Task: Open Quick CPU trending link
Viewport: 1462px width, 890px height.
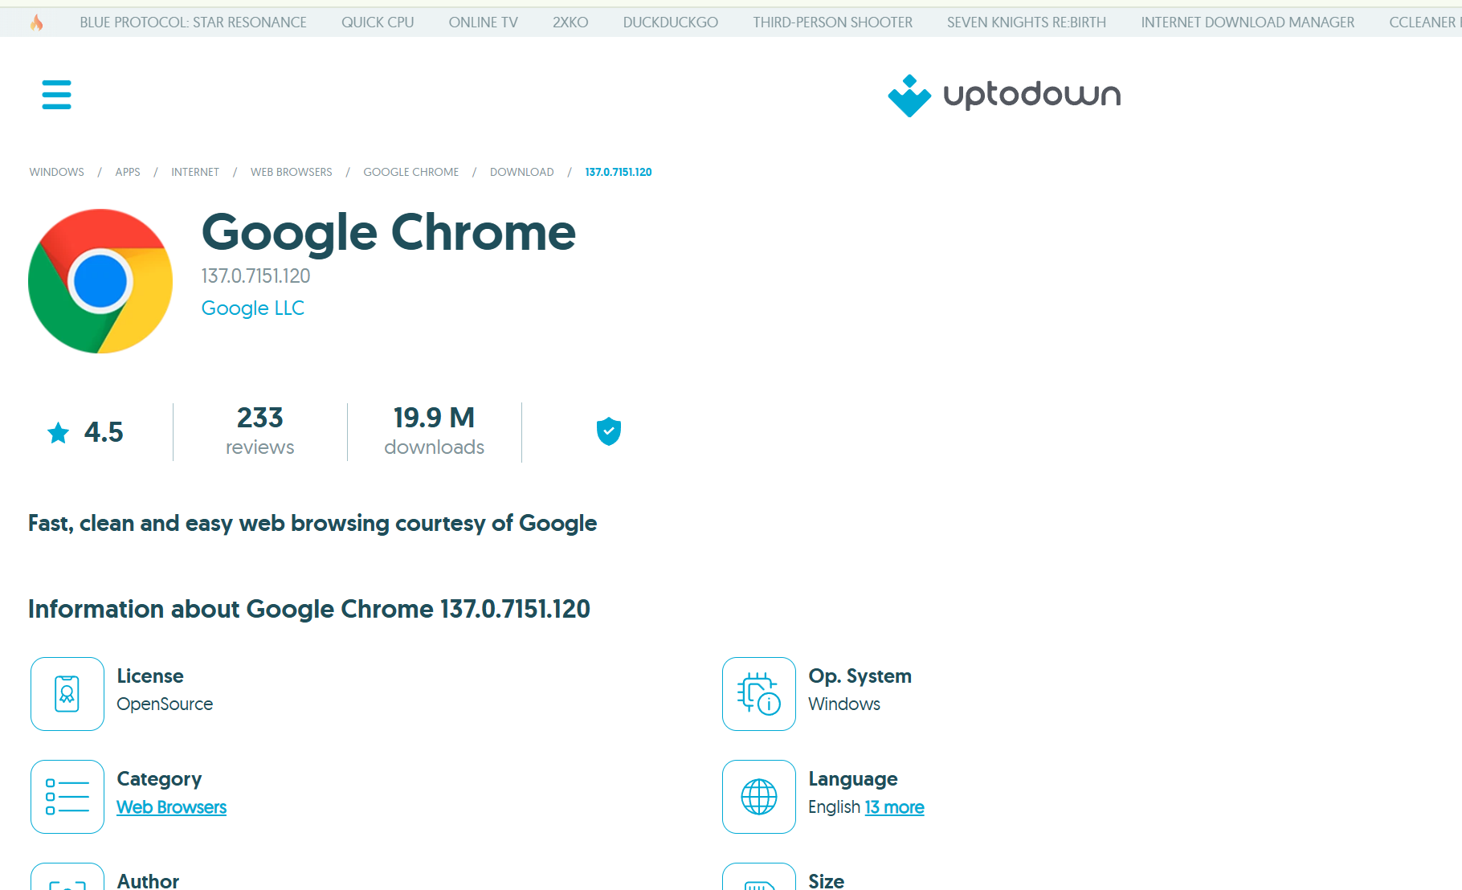Action: pyautogui.click(x=378, y=22)
